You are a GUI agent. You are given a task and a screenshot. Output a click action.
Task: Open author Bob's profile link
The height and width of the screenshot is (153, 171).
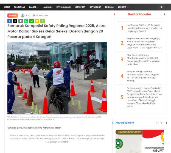pos(28,15)
